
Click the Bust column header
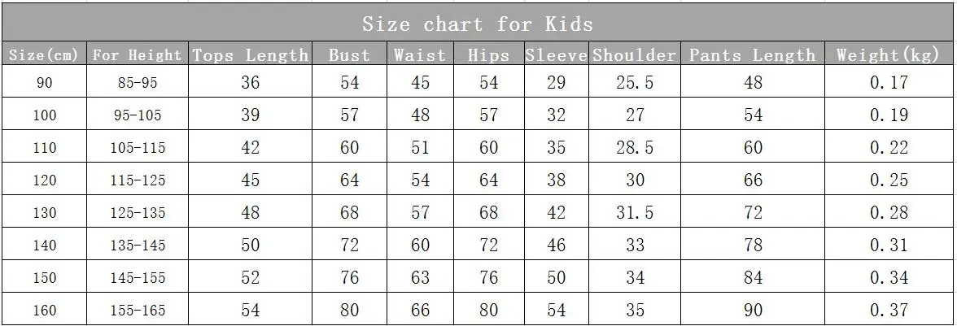tap(350, 54)
